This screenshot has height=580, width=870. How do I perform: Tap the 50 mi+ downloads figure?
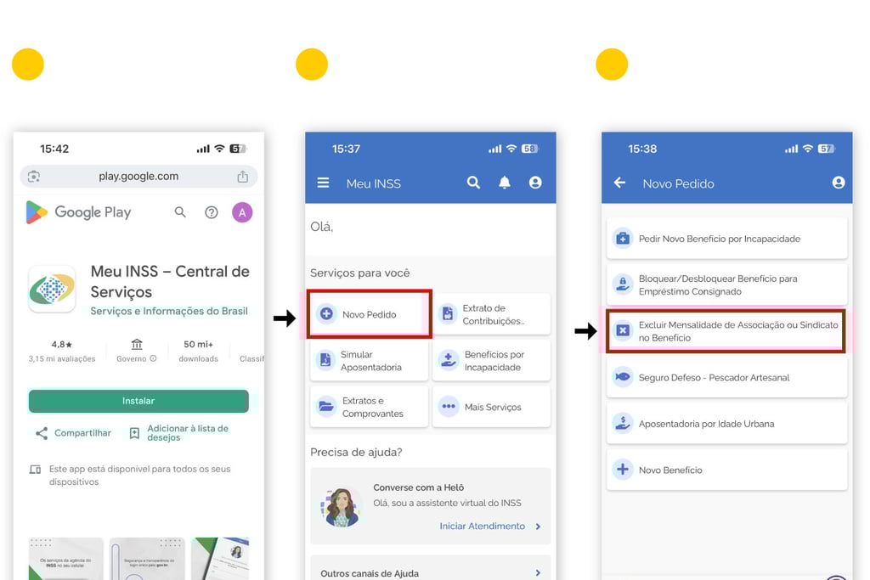click(198, 344)
